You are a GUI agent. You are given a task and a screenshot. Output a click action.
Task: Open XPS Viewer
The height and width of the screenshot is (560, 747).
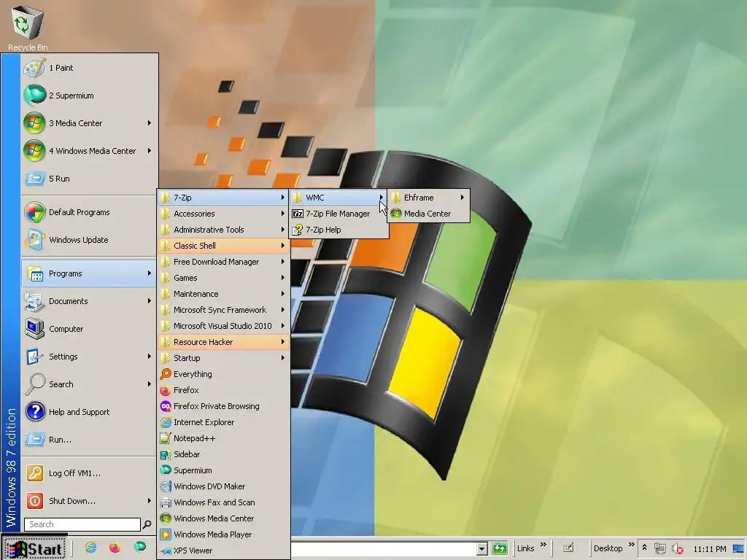(223, 551)
